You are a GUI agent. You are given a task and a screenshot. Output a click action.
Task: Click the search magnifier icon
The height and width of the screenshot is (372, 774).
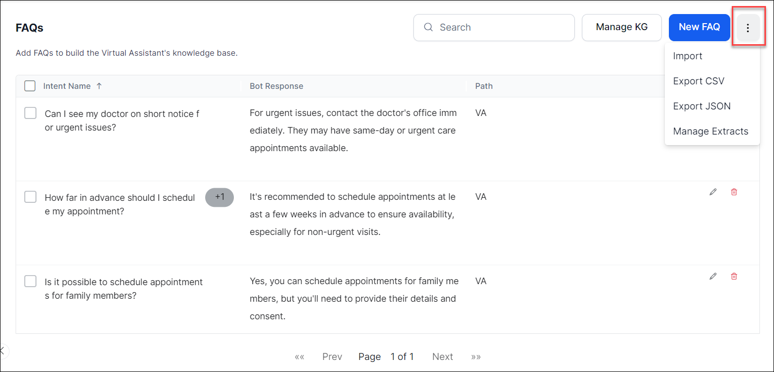pos(428,27)
